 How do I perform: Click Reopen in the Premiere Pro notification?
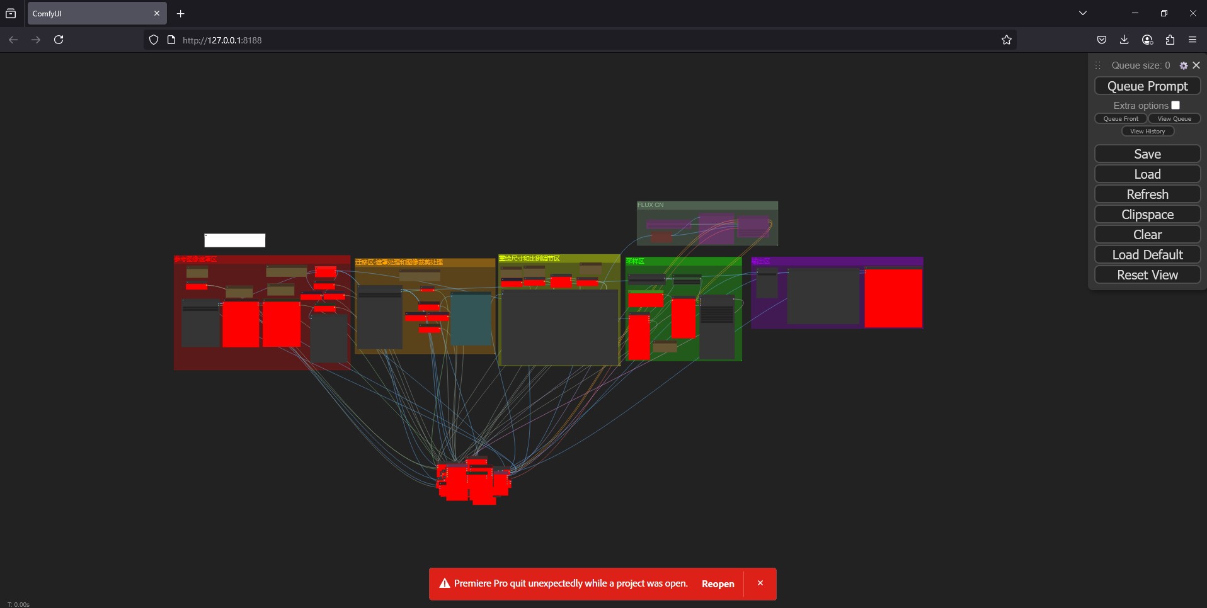click(718, 583)
